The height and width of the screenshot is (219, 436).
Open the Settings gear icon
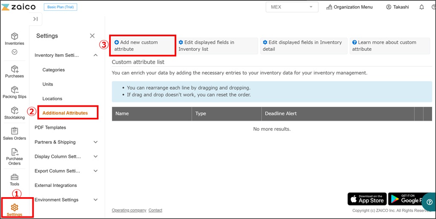pyautogui.click(x=15, y=207)
